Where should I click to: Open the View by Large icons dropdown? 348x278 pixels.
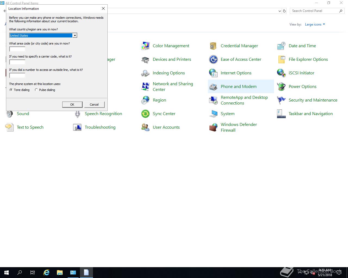click(315, 24)
